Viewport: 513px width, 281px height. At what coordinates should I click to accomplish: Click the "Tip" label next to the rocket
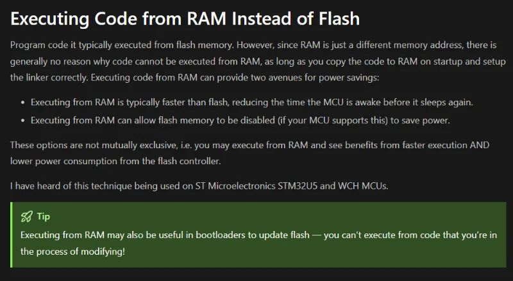click(44, 216)
